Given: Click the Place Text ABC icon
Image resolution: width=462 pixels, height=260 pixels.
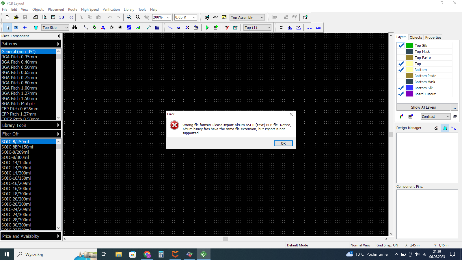Looking at the screenshot, I should 215,17.
